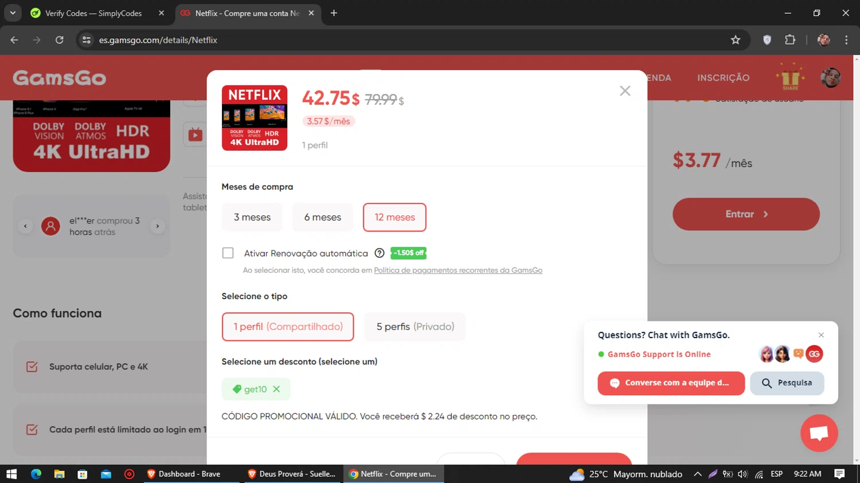Click the Entrar button
The image size is (860, 483).
746,214
